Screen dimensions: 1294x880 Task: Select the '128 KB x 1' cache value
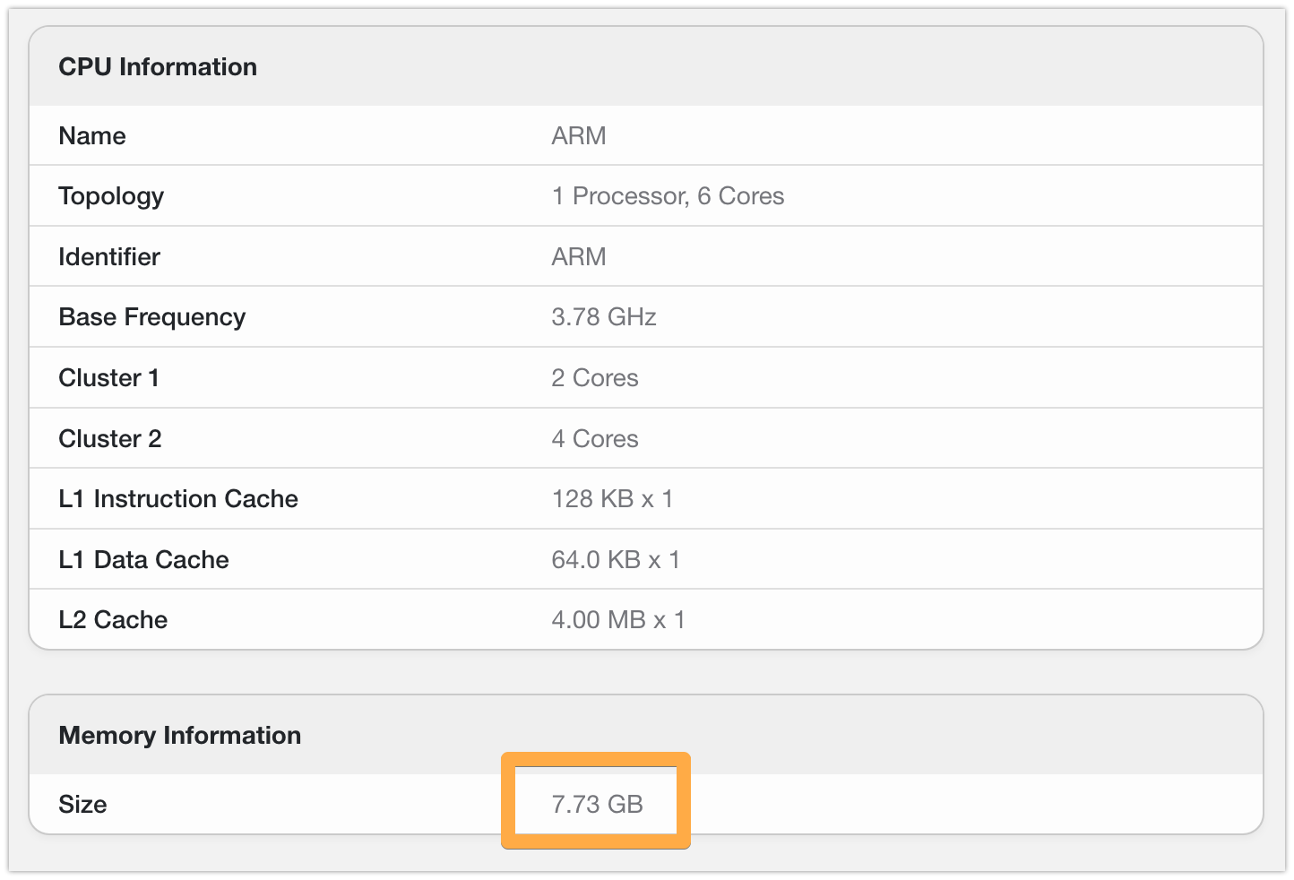pyautogui.click(x=613, y=498)
